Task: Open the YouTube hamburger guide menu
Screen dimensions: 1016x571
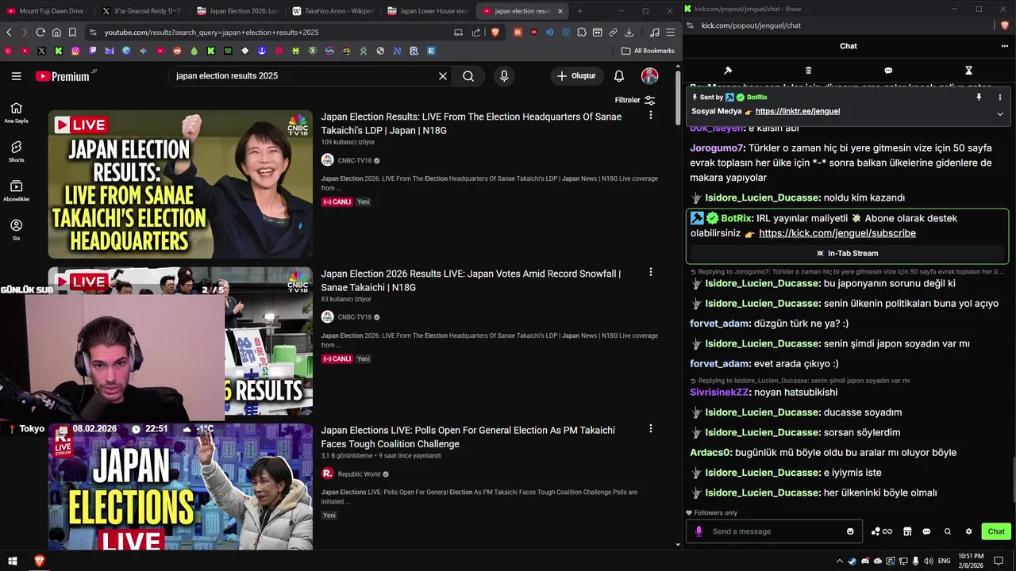Action: tap(16, 76)
